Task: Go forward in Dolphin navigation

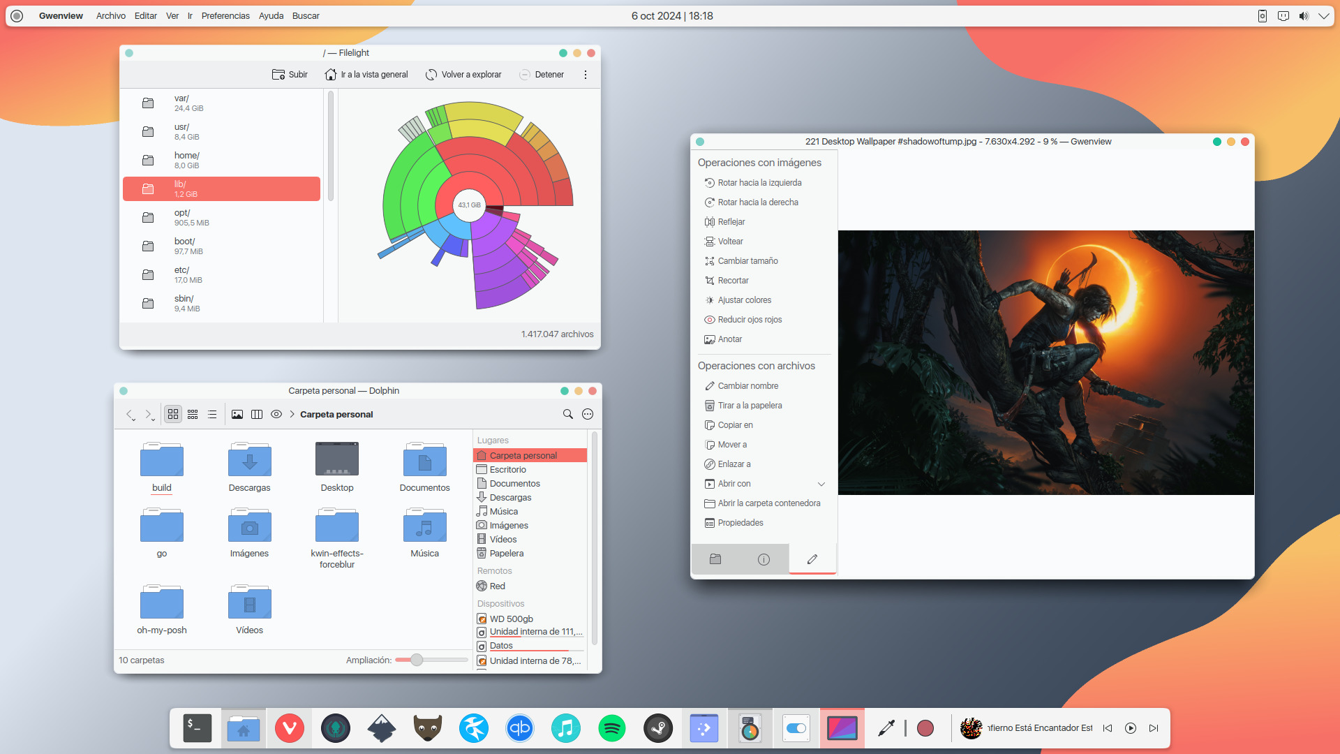Action: (149, 414)
